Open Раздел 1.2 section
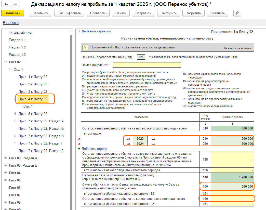 [x=17, y=47]
